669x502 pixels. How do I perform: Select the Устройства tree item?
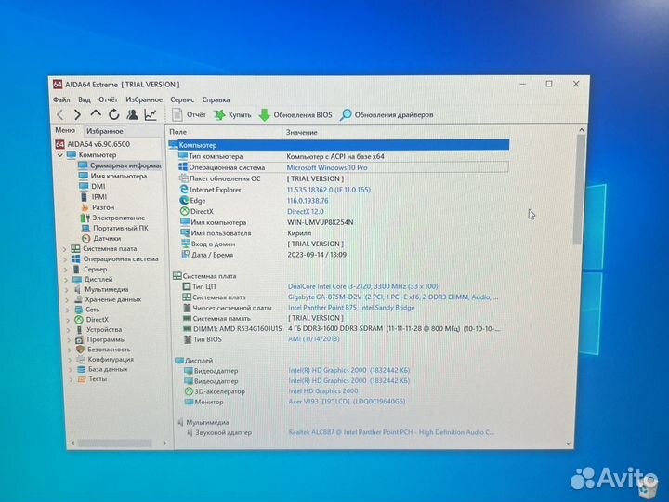click(98, 329)
